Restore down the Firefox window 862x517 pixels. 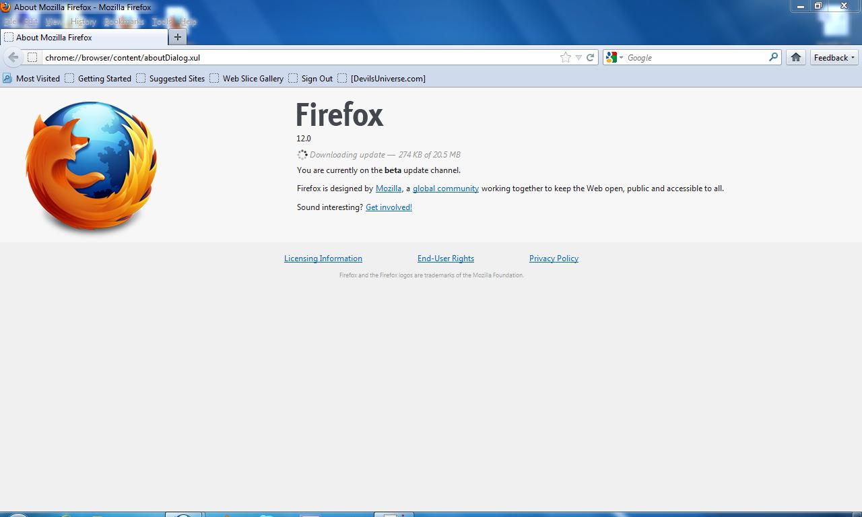818,6
